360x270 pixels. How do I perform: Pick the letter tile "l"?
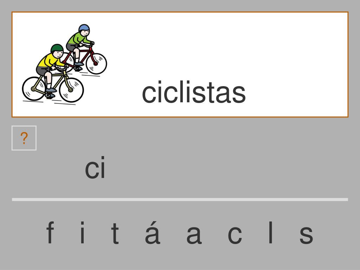tap(271, 232)
